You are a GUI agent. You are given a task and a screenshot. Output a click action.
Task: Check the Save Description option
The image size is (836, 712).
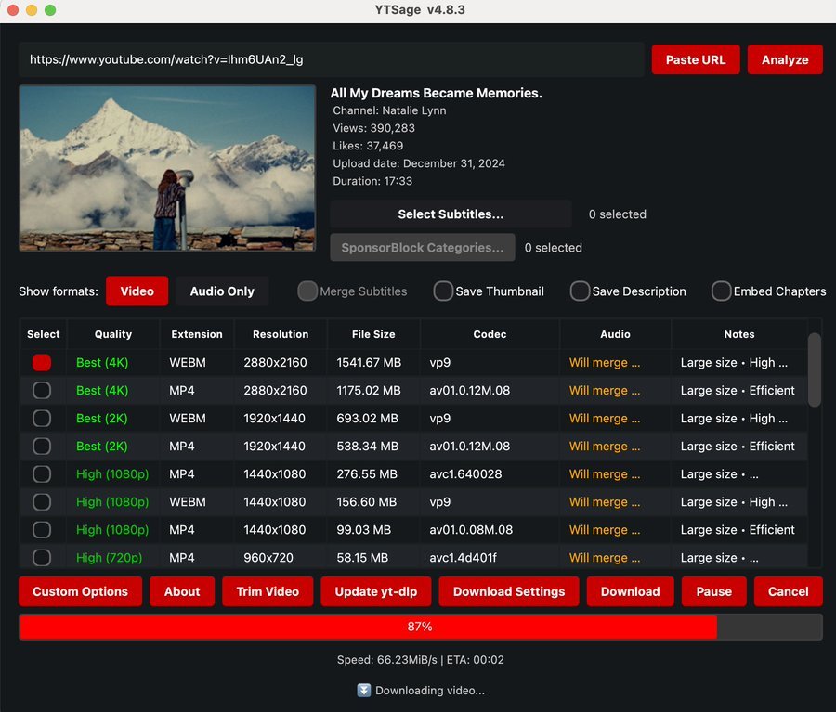[x=580, y=291]
